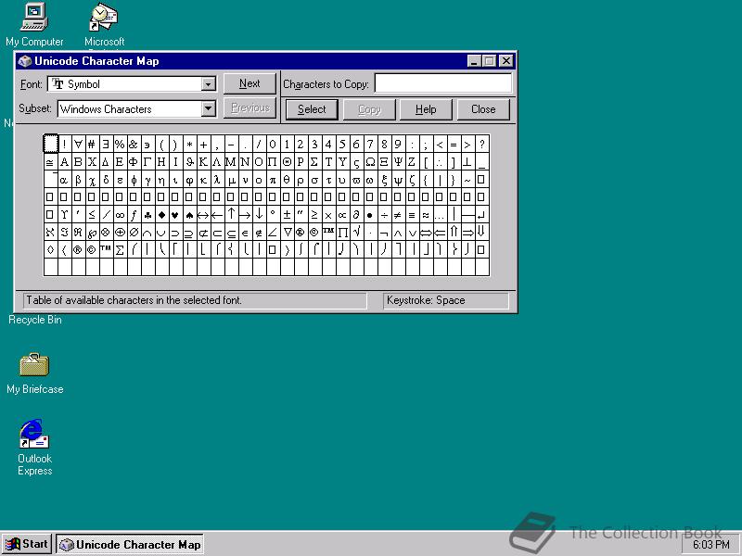Choose the less-than-or-equal ≤ symbol

92,215
